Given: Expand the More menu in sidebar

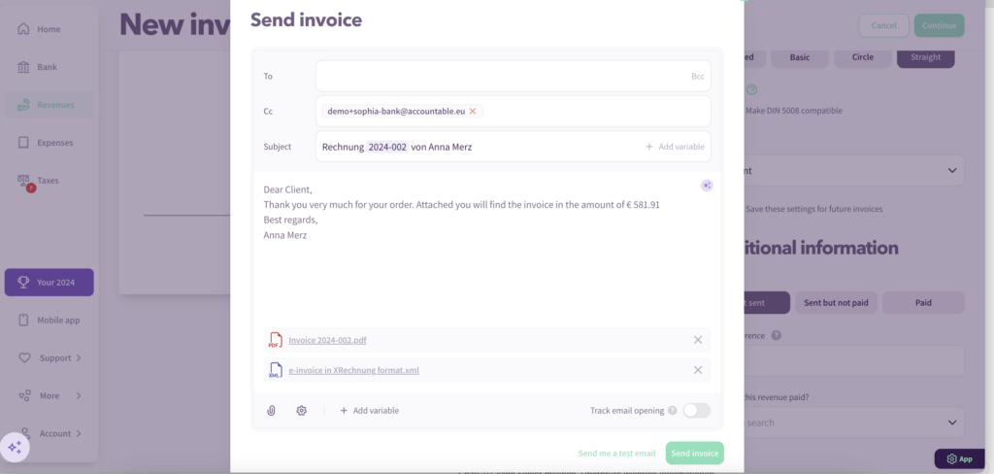Looking at the screenshot, I should pyautogui.click(x=50, y=396).
